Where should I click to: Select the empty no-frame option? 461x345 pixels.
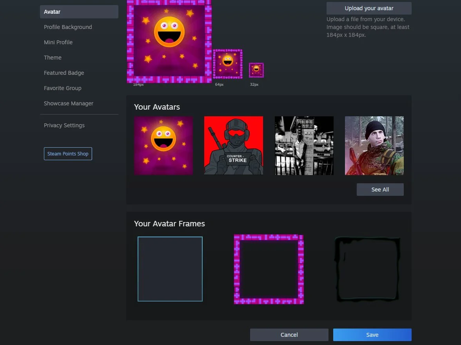(170, 269)
